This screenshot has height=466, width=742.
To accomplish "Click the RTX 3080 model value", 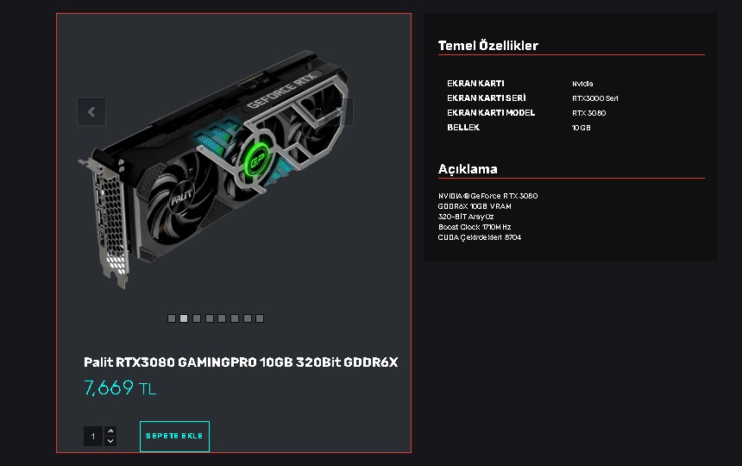I will click(588, 113).
